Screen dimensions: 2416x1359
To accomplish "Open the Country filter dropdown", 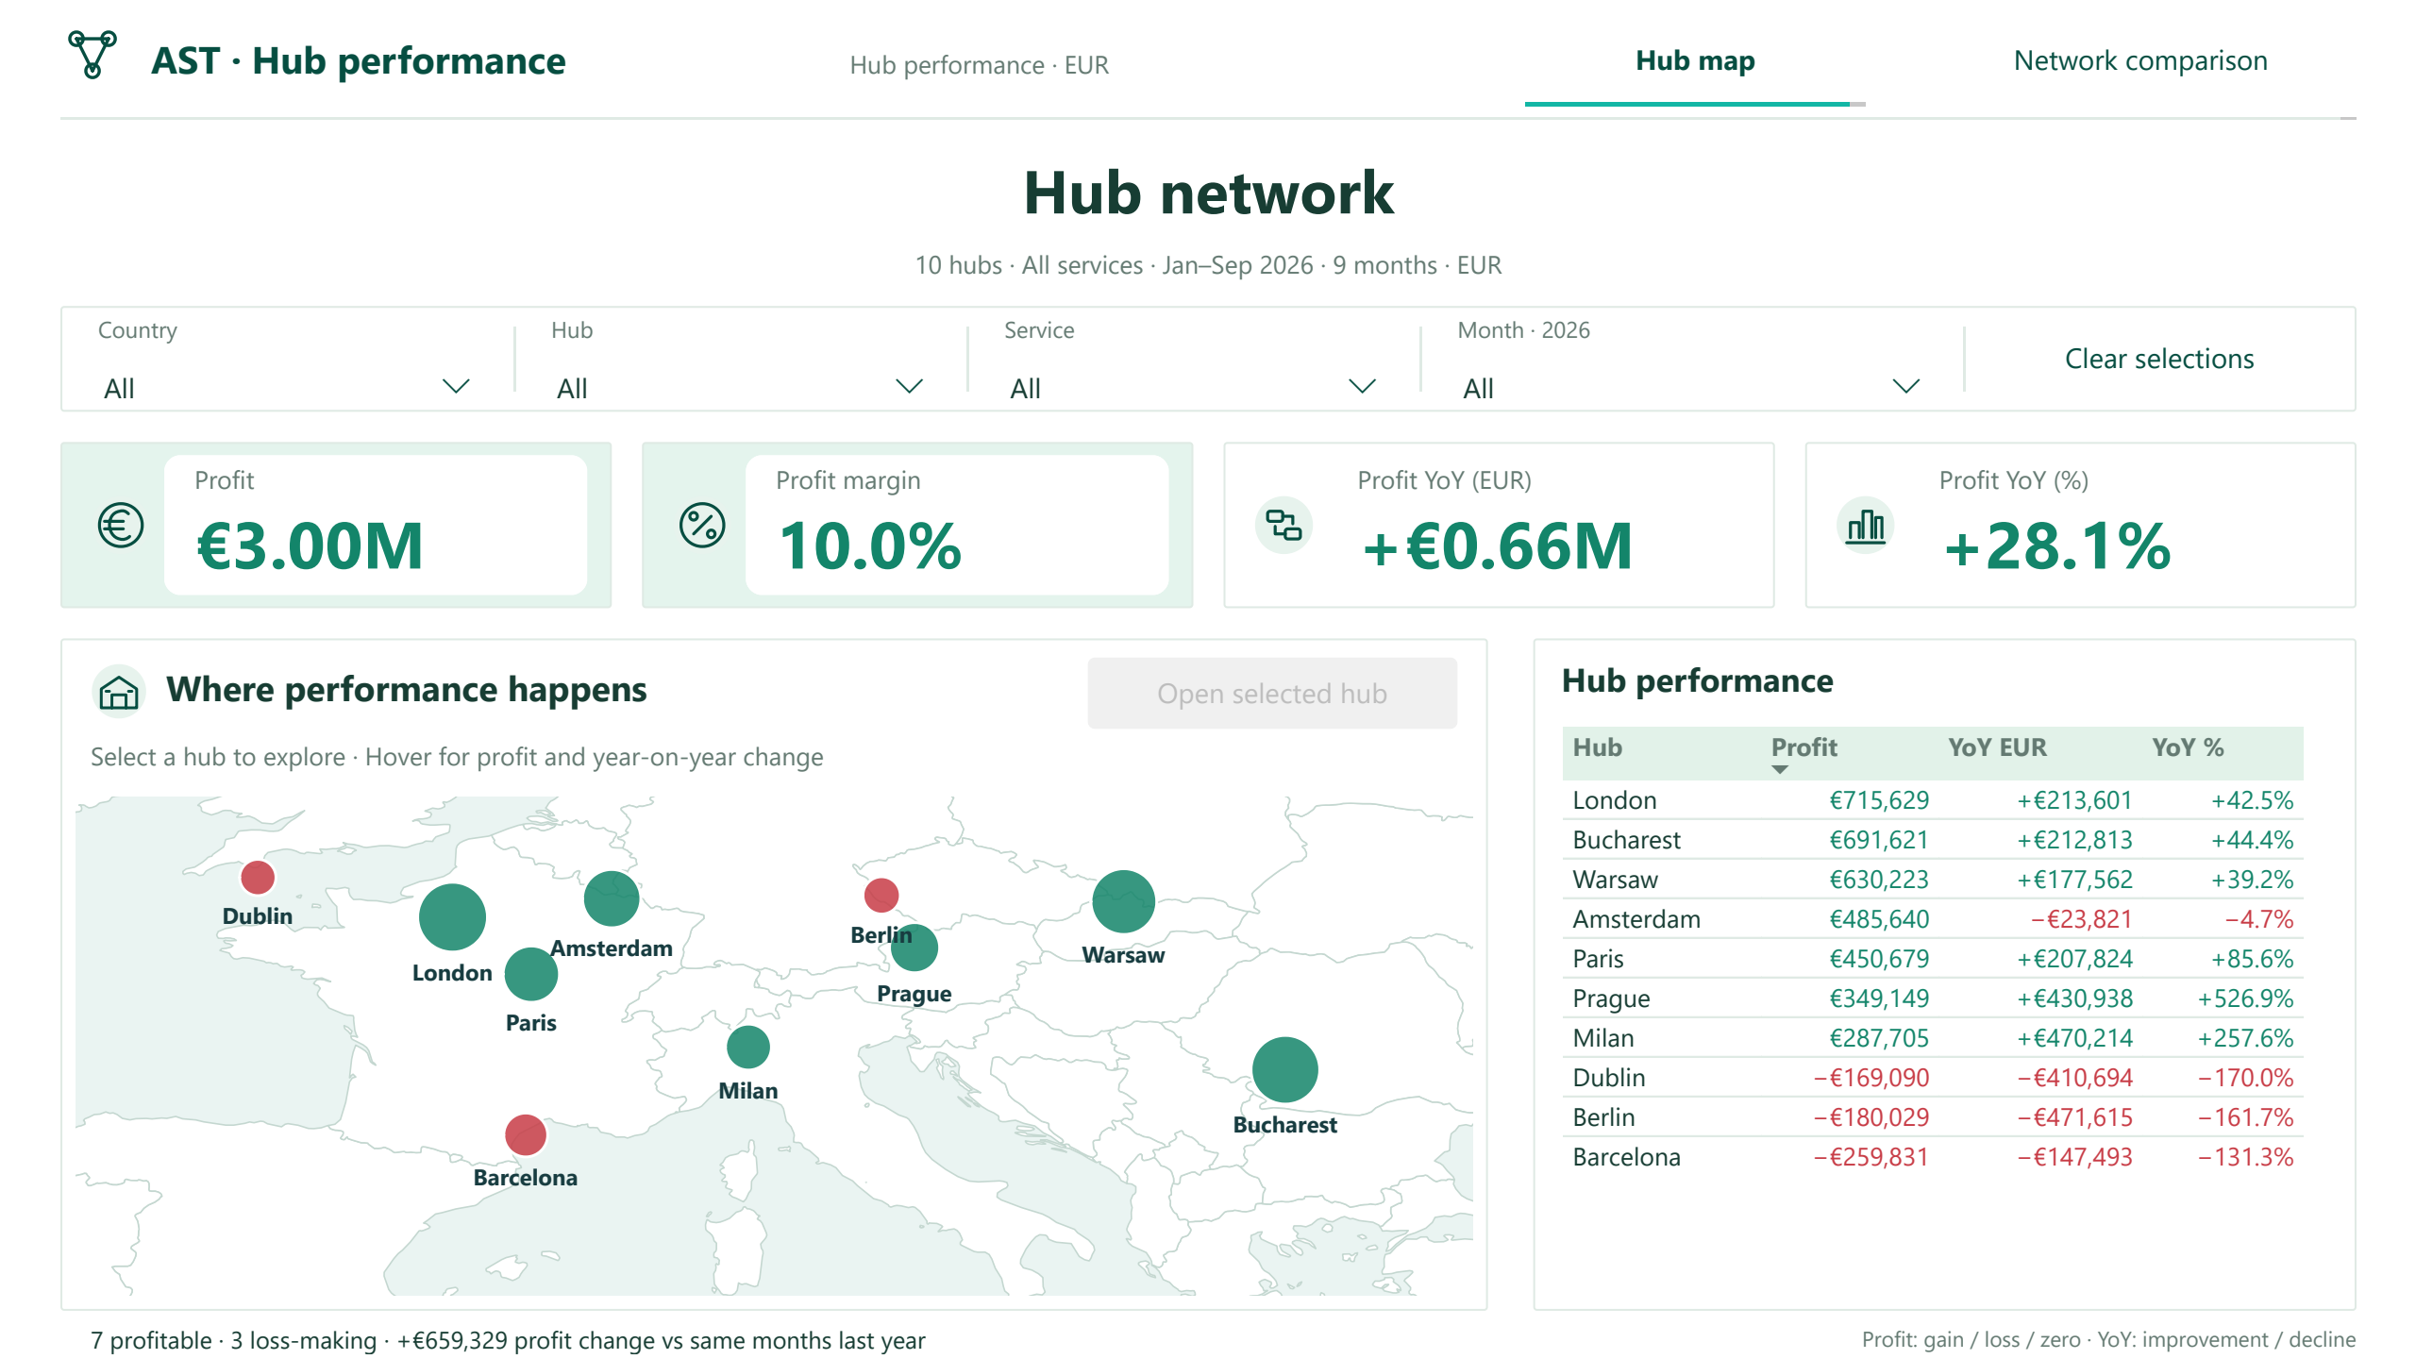I will click(286, 387).
